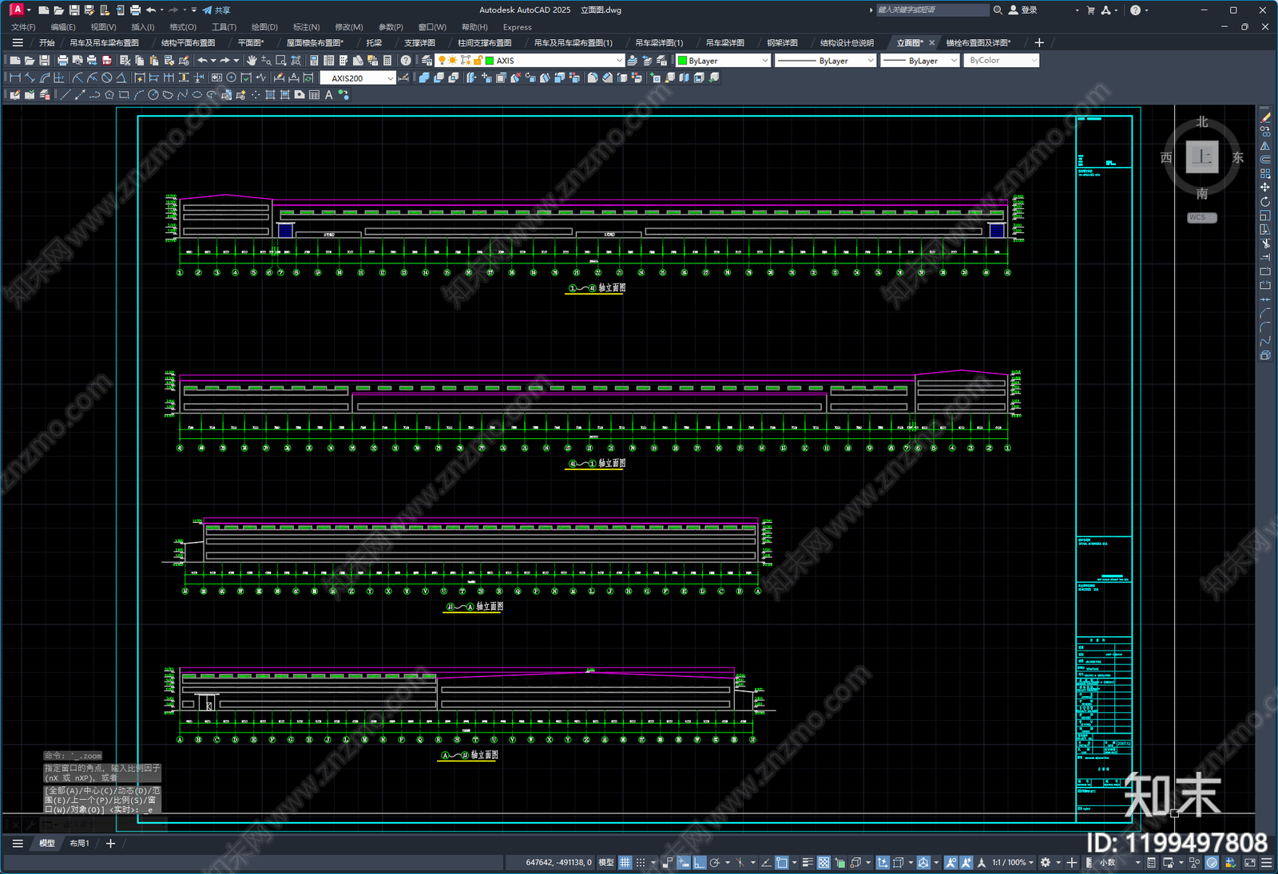Toggle snap mode dots in status bar
The image size is (1278, 874).
(641, 863)
